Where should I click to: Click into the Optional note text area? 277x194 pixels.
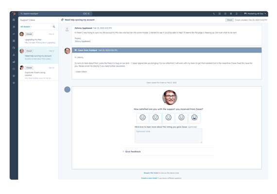pyautogui.click(x=168, y=136)
